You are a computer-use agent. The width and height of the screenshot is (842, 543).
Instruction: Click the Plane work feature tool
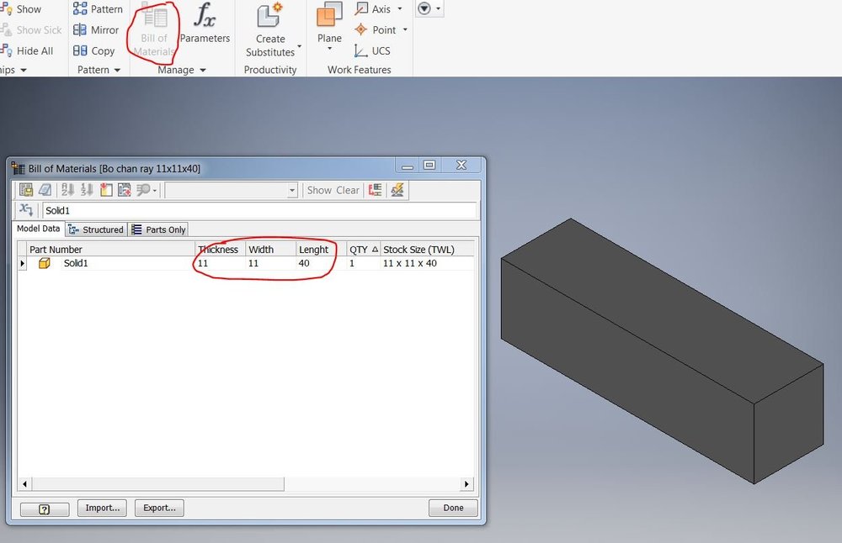point(329,23)
